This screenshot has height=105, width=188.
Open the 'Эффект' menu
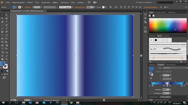pos(55,2)
